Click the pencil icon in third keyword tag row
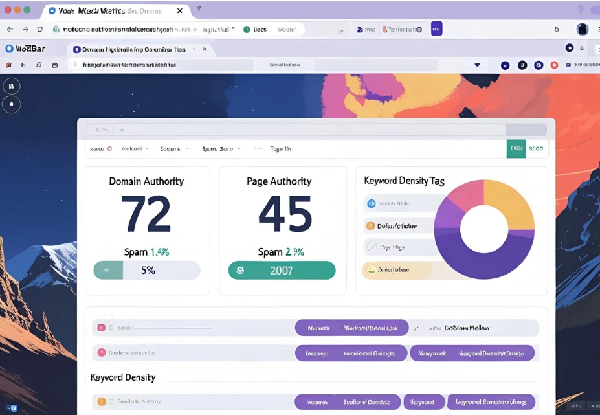Screen dimensions: 600x415 coord(372,247)
